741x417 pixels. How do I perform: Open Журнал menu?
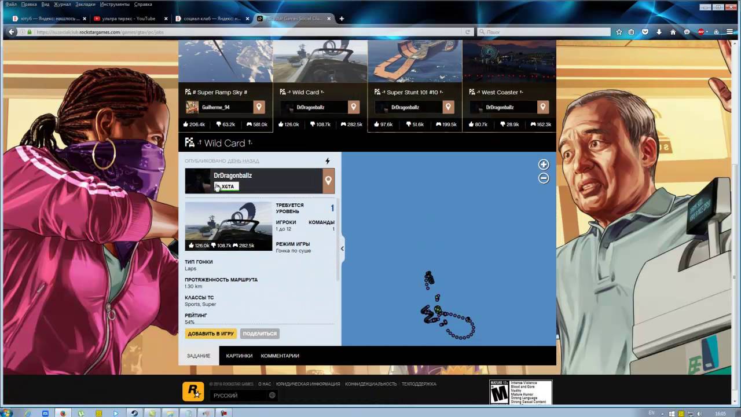click(62, 4)
